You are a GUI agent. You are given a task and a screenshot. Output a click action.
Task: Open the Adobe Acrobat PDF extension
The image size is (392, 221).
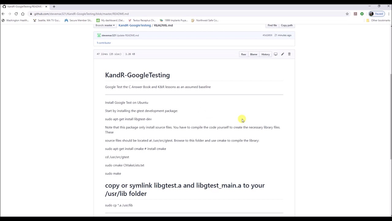[355, 14]
